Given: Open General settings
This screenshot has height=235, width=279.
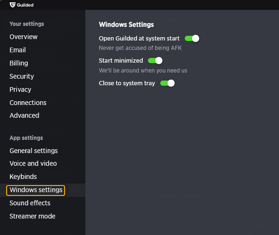Looking at the screenshot, I should click(33, 151).
